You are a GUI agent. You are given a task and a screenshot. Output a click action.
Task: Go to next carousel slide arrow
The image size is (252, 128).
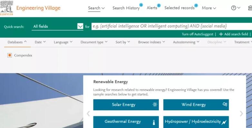[241, 113]
